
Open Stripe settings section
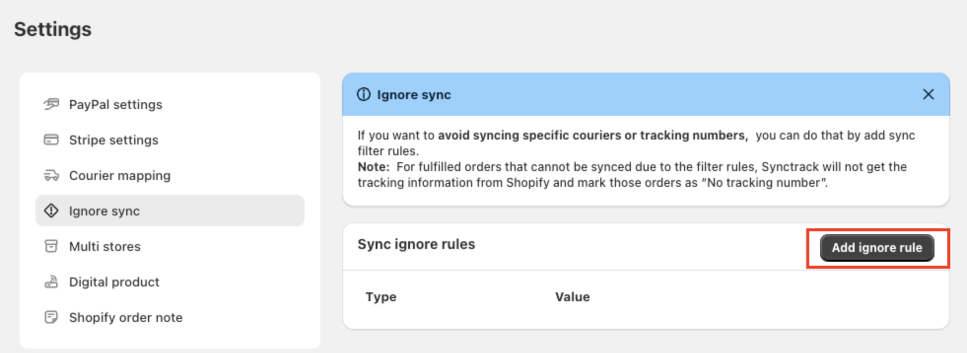pyautogui.click(x=113, y=140)
